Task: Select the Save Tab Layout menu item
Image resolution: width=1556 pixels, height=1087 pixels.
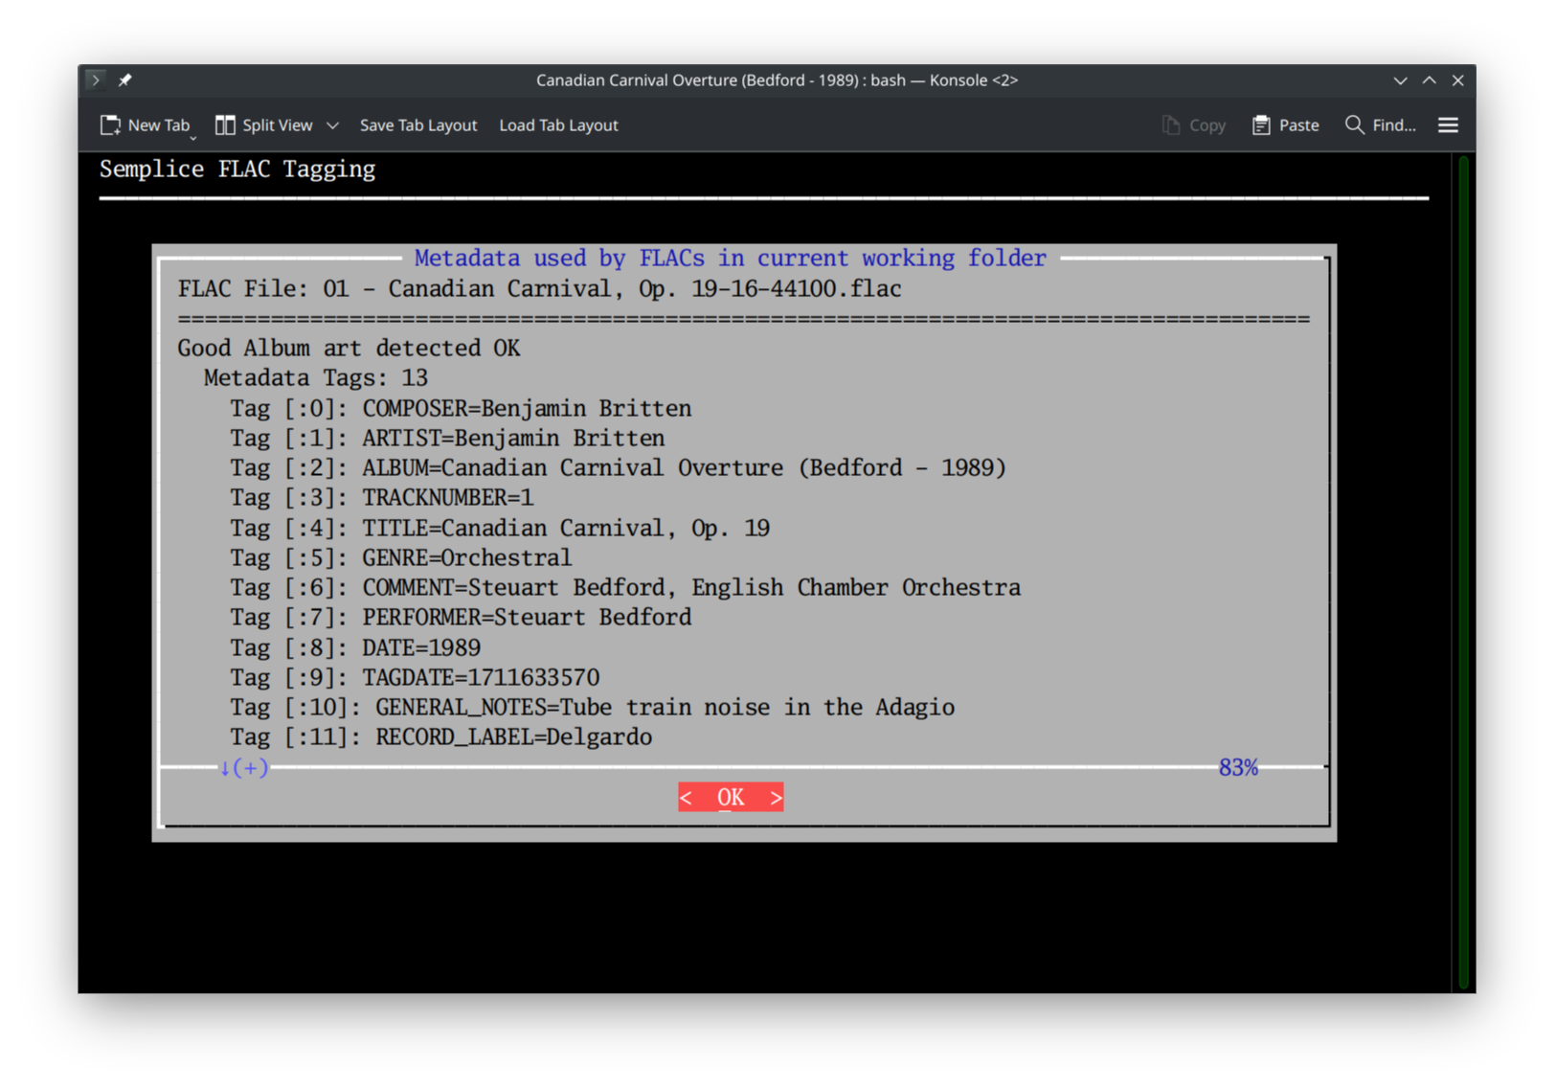Action: tap(418, 125)
